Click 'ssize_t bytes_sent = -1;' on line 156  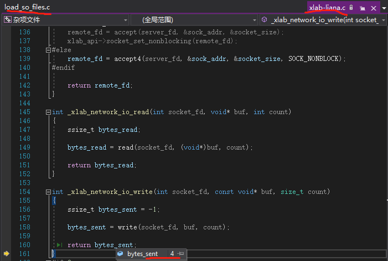(113, 209)
